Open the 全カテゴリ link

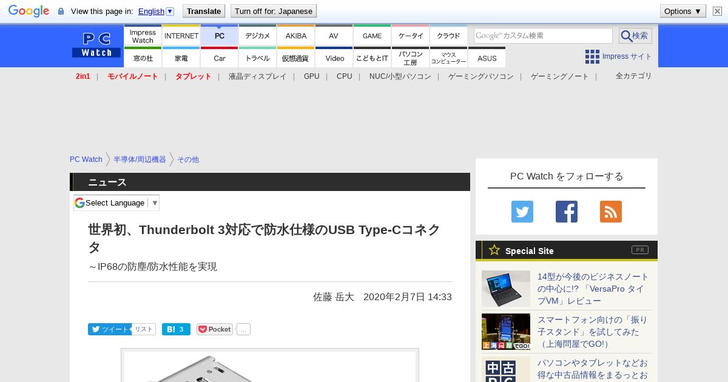(634, 76)
